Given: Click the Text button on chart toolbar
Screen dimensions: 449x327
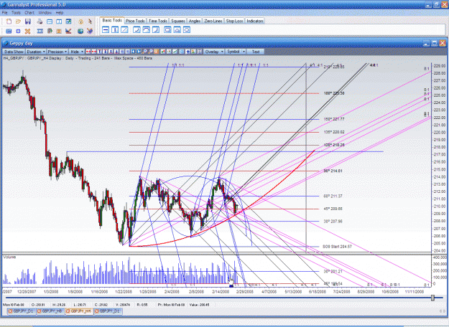Looking at the screenshot, I should [x=256, y=52].
